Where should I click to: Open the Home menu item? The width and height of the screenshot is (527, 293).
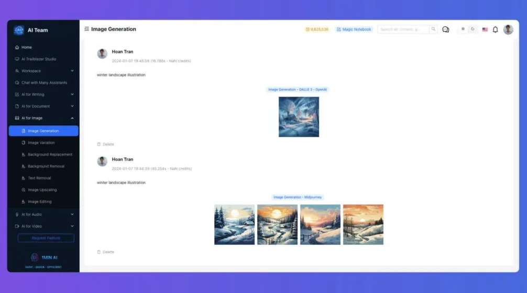pyautogui.click(x=43, y=47)
